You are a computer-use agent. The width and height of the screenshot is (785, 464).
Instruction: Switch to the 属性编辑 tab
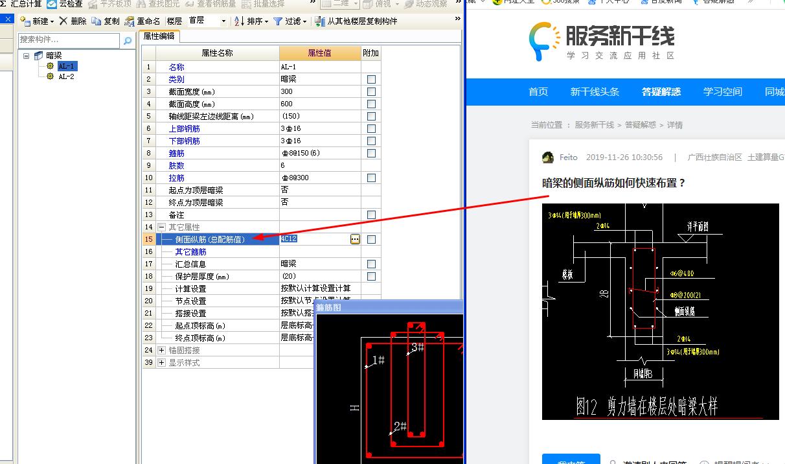159,36
